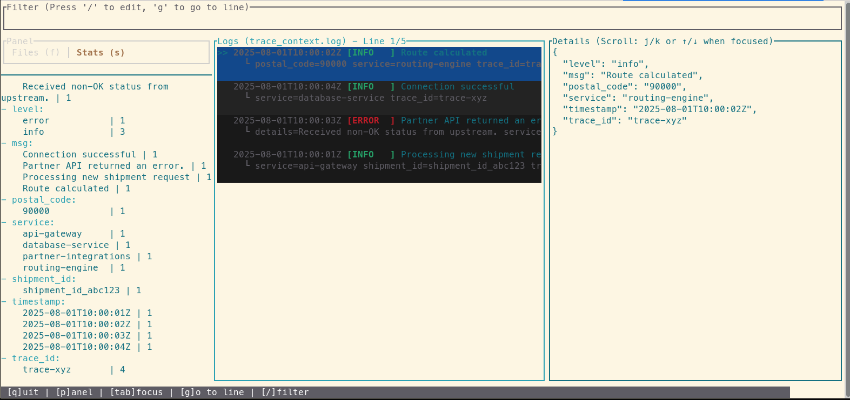The width and height of the screenshot is (850, 400).
Task: Collapse the 'timestamp:' stats group
Action: click(x=33, y=301)
